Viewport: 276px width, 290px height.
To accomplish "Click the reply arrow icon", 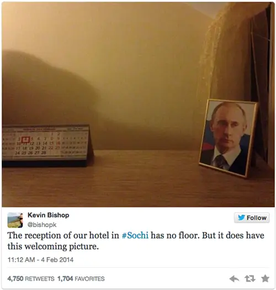I will pyautogui.click(x=234, y=278).
